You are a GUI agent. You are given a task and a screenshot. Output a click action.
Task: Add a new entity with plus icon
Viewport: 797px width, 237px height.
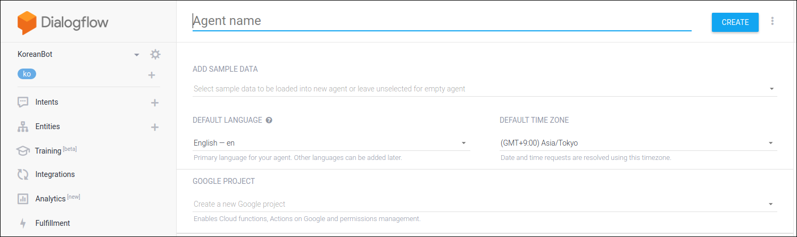pyautogui.click(x=155, y=127)
